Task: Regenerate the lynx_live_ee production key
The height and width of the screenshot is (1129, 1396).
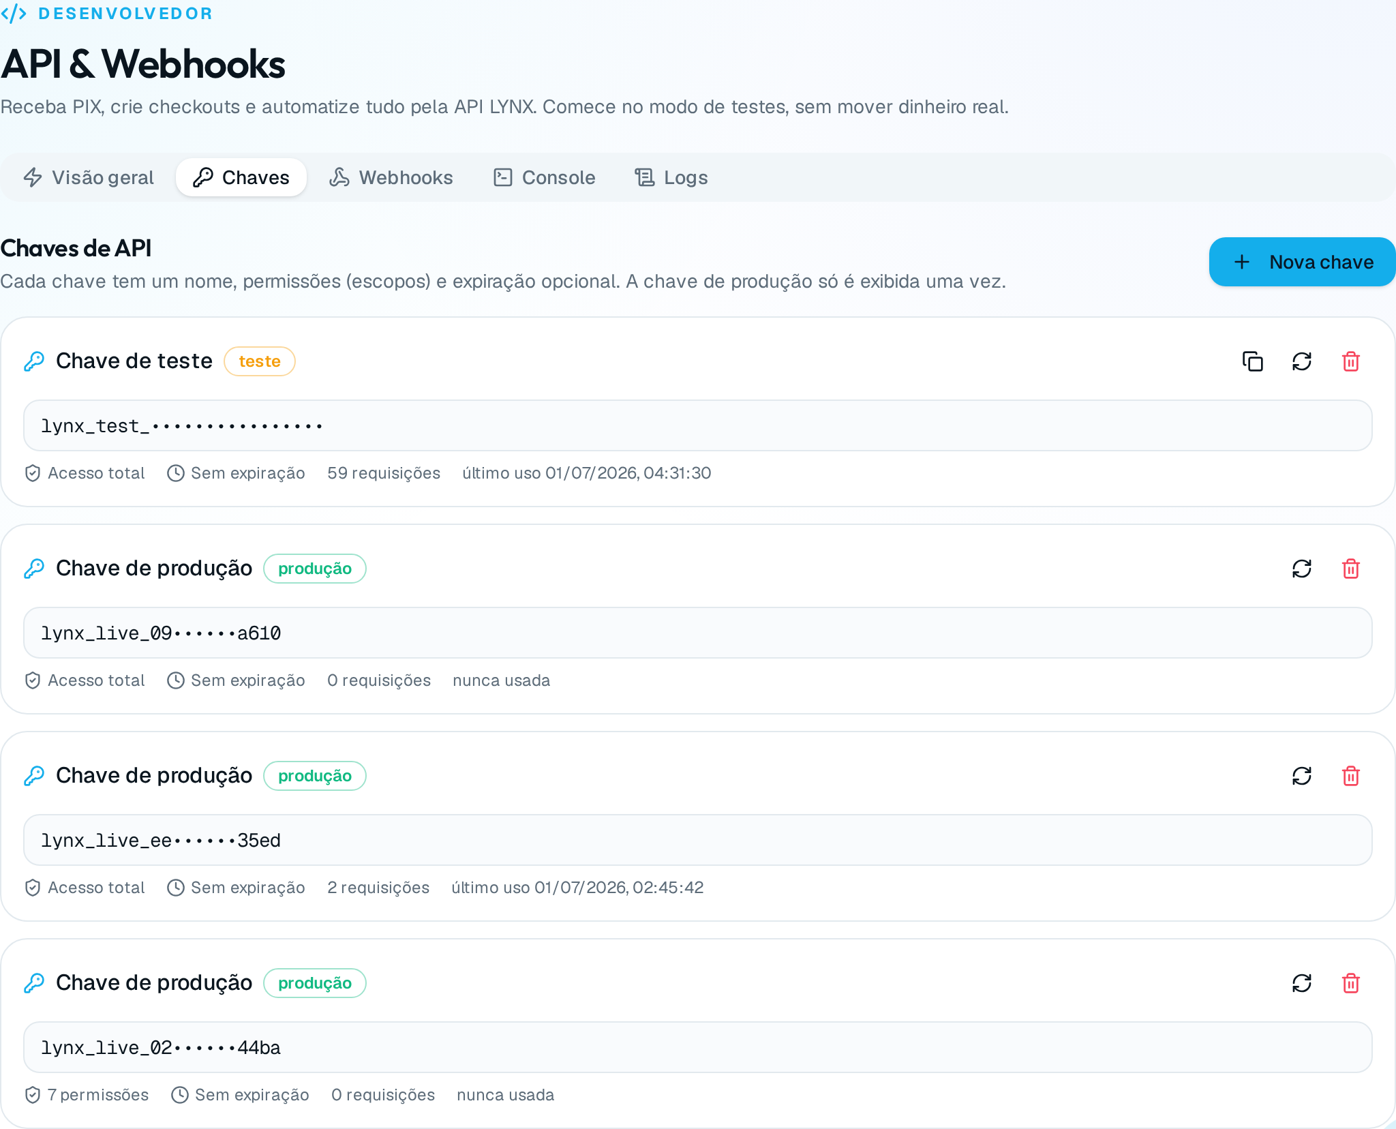Action: point(1302,776)
